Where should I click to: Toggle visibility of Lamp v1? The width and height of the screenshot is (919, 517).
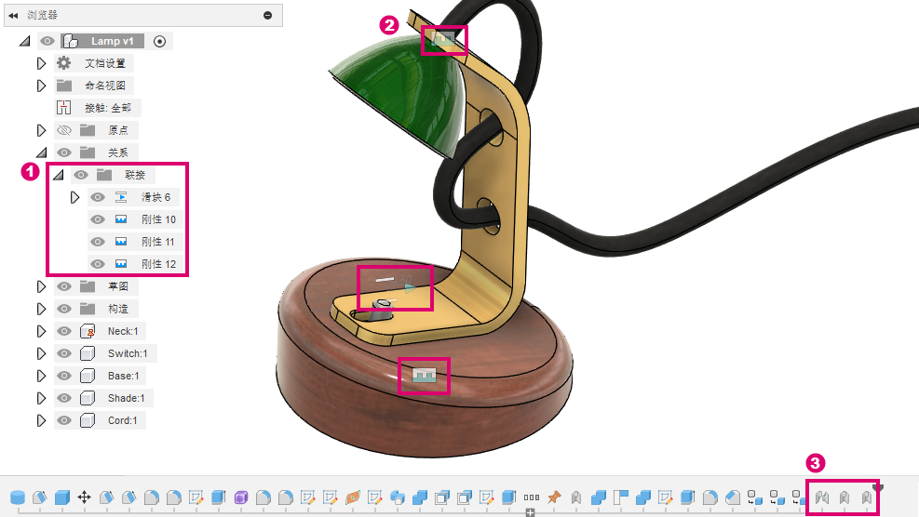tap(47, 41)
